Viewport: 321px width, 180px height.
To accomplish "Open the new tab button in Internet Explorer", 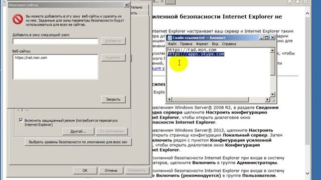I will (171, 2).
